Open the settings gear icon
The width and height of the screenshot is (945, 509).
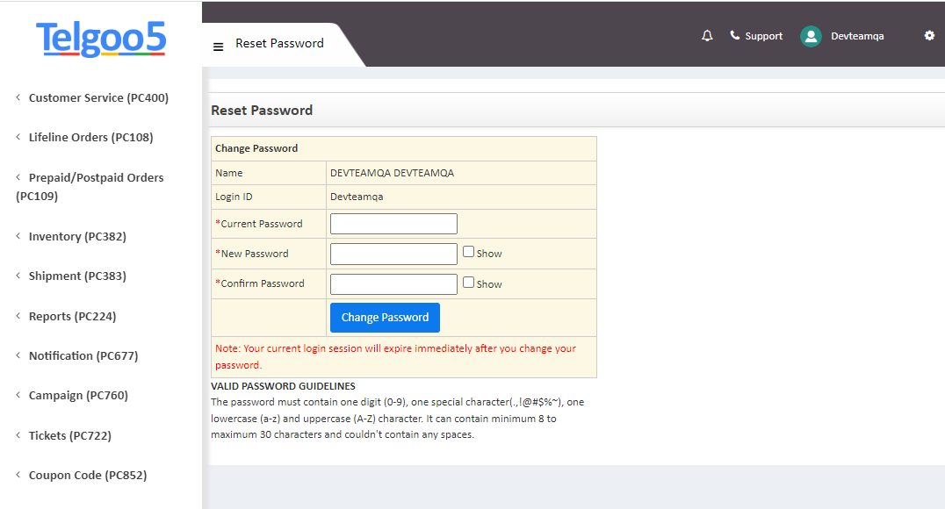coord(929,36)
